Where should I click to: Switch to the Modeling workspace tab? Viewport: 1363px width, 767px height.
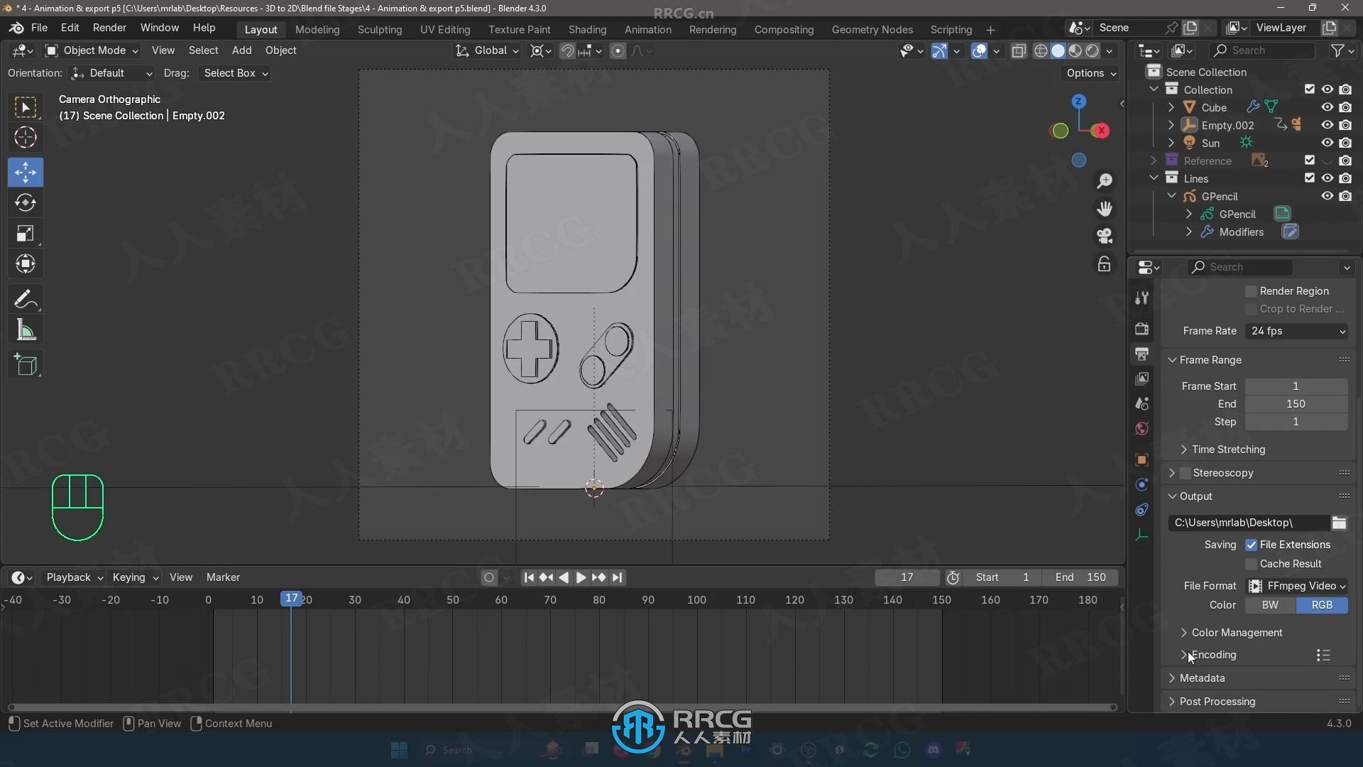click(317, 29)
